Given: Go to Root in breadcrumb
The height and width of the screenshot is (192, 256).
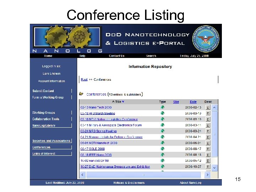Looking at the screenshot, I should click(84, 80).
